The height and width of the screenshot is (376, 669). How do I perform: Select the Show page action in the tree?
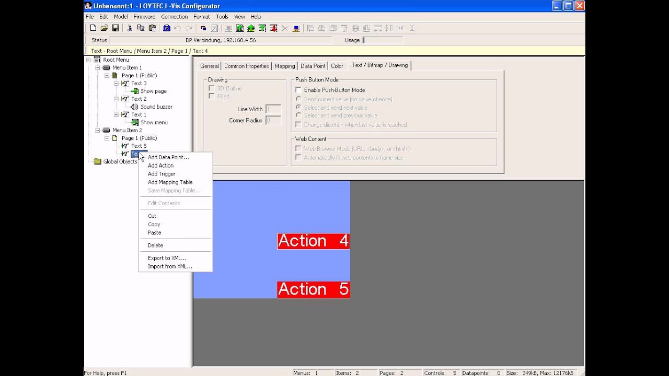[153, 91]
